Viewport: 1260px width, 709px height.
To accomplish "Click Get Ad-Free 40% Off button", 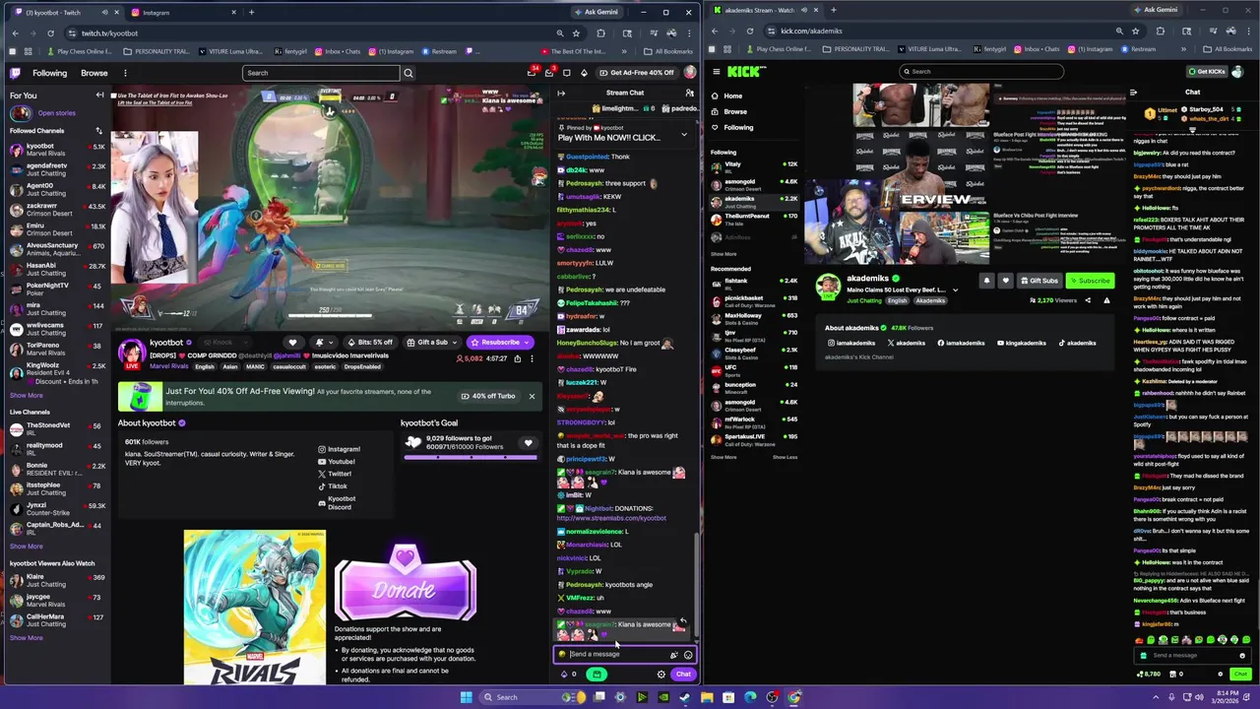I will point(636,72).
